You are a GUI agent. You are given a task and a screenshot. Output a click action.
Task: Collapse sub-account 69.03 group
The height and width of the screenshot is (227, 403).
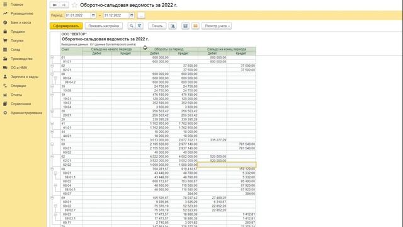coord(55,214)
